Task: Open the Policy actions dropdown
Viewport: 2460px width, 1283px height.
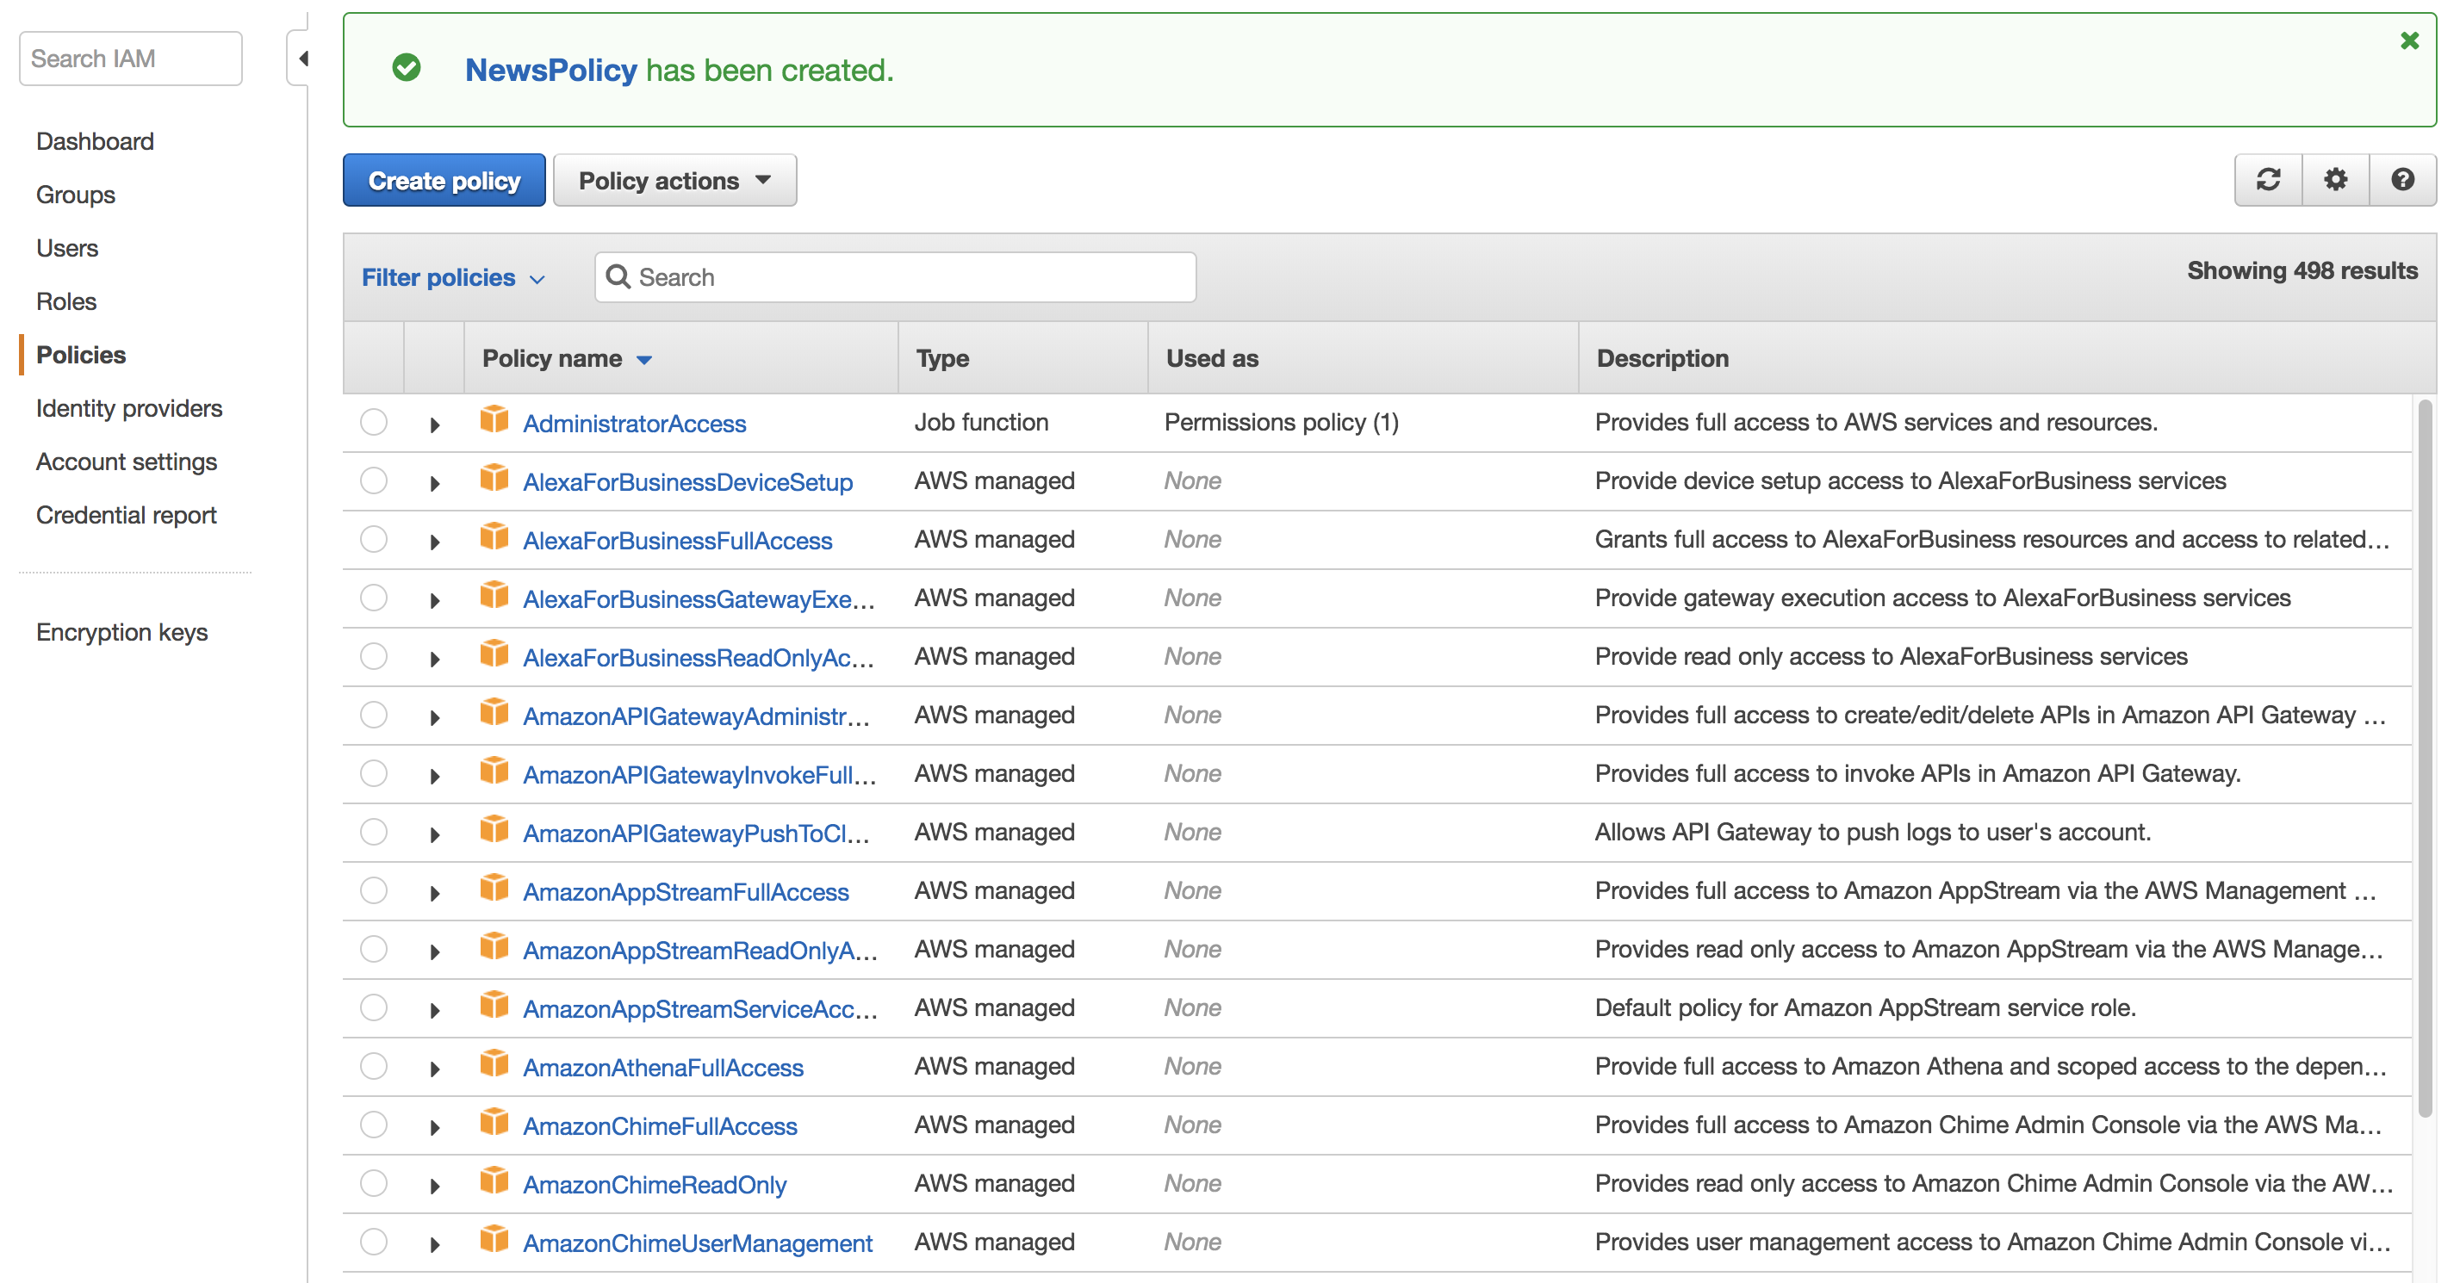Action: pos(674,181)
